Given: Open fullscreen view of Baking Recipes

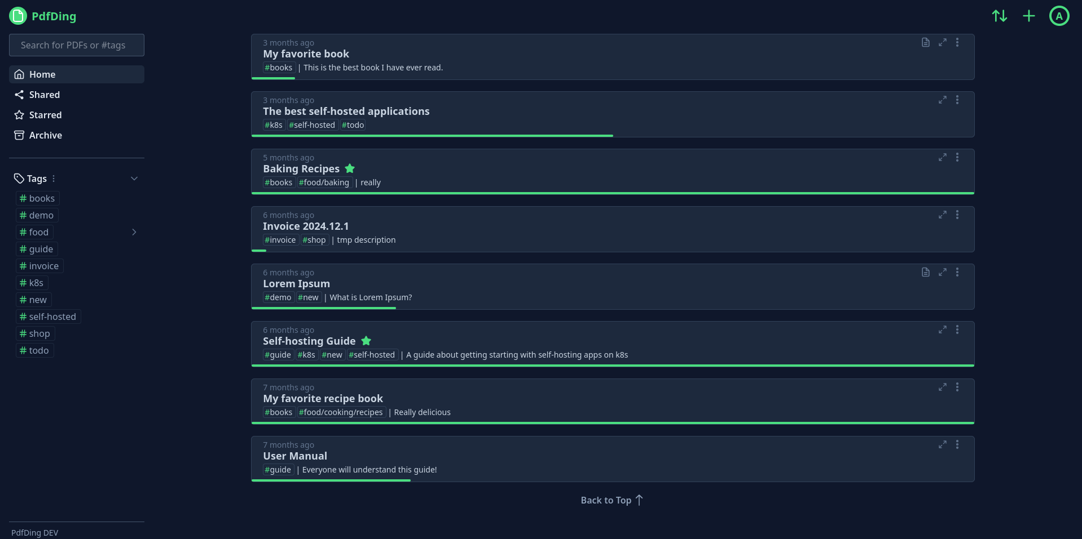Looking at the screenshot, I should coord(942,158).
